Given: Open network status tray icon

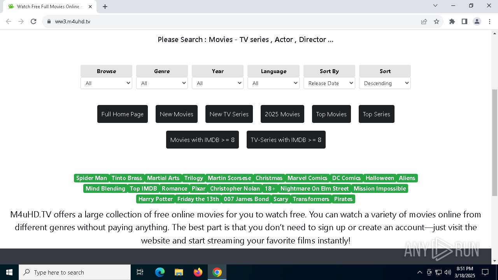Looking at the screenshot, I should pyautogui.click(x=438, y=272).
